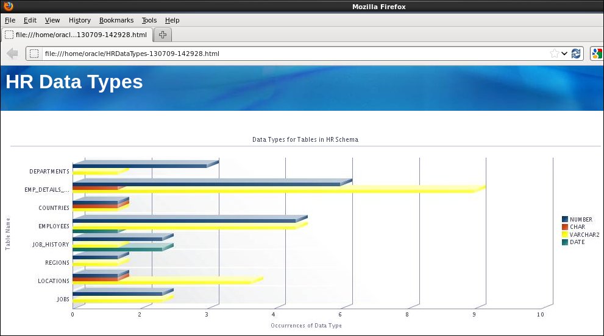
Task: Click the HR Data Types page heading
Action: pos(74,82)
